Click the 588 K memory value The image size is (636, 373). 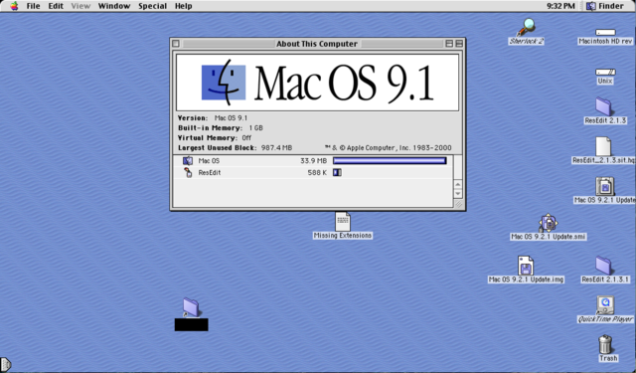[x=317, y=172]
